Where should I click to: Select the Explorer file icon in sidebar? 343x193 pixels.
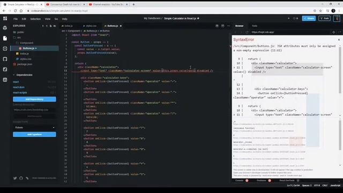click(5, 38)
